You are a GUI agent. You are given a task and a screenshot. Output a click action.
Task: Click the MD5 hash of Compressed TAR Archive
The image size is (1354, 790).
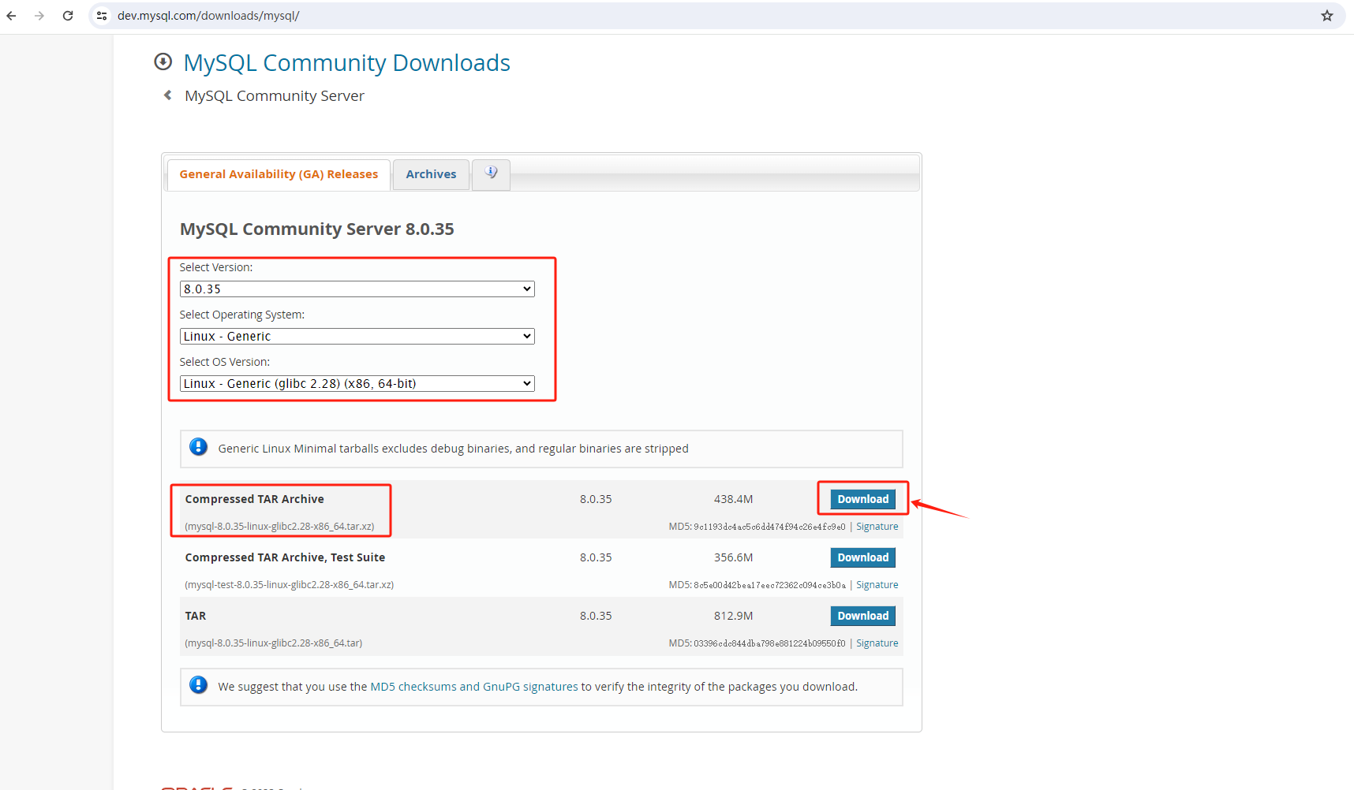point(769,527)
